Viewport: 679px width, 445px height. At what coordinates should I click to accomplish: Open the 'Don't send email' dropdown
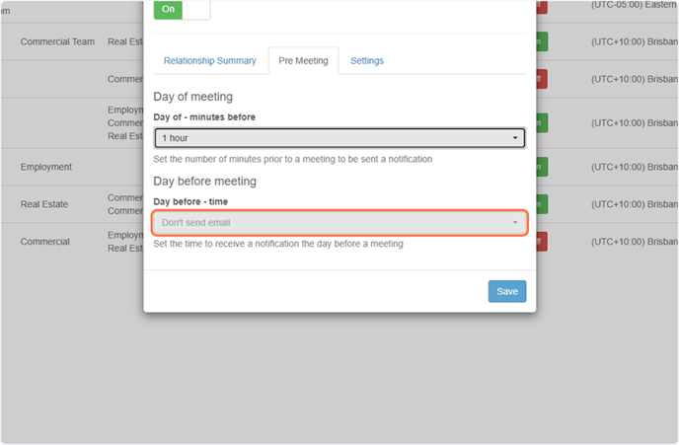(339, 223)
